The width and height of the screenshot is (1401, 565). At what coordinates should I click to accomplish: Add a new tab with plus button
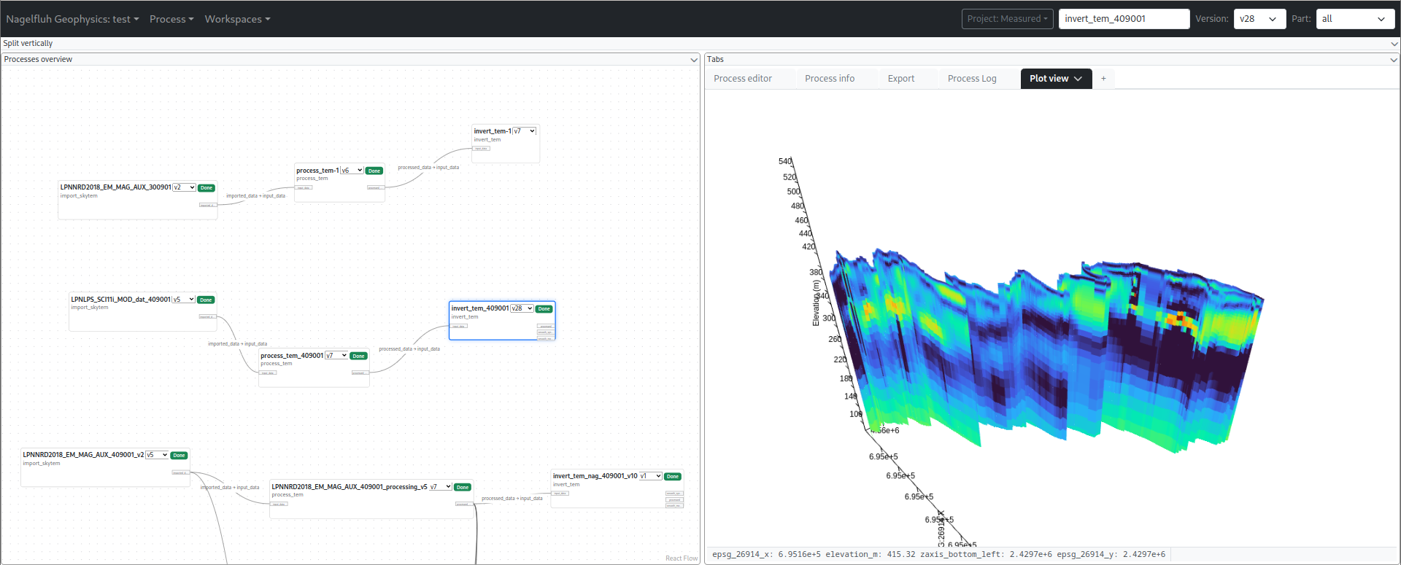click(1103, 79)
